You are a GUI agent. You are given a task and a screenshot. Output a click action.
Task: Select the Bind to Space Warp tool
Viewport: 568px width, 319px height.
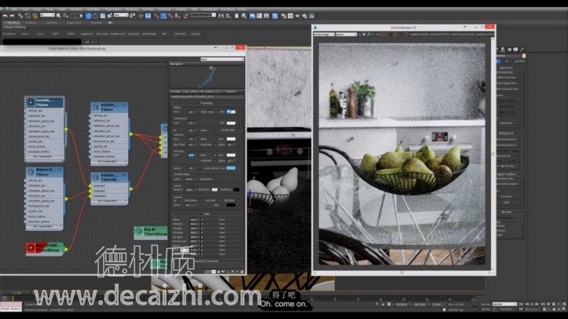[35, 16]
